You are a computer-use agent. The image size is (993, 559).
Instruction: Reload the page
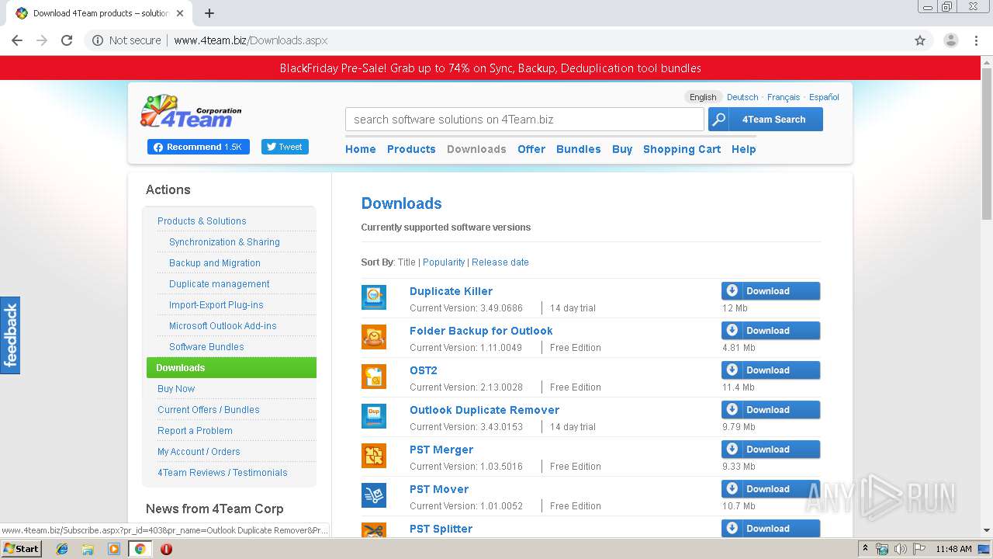[67, 40]
